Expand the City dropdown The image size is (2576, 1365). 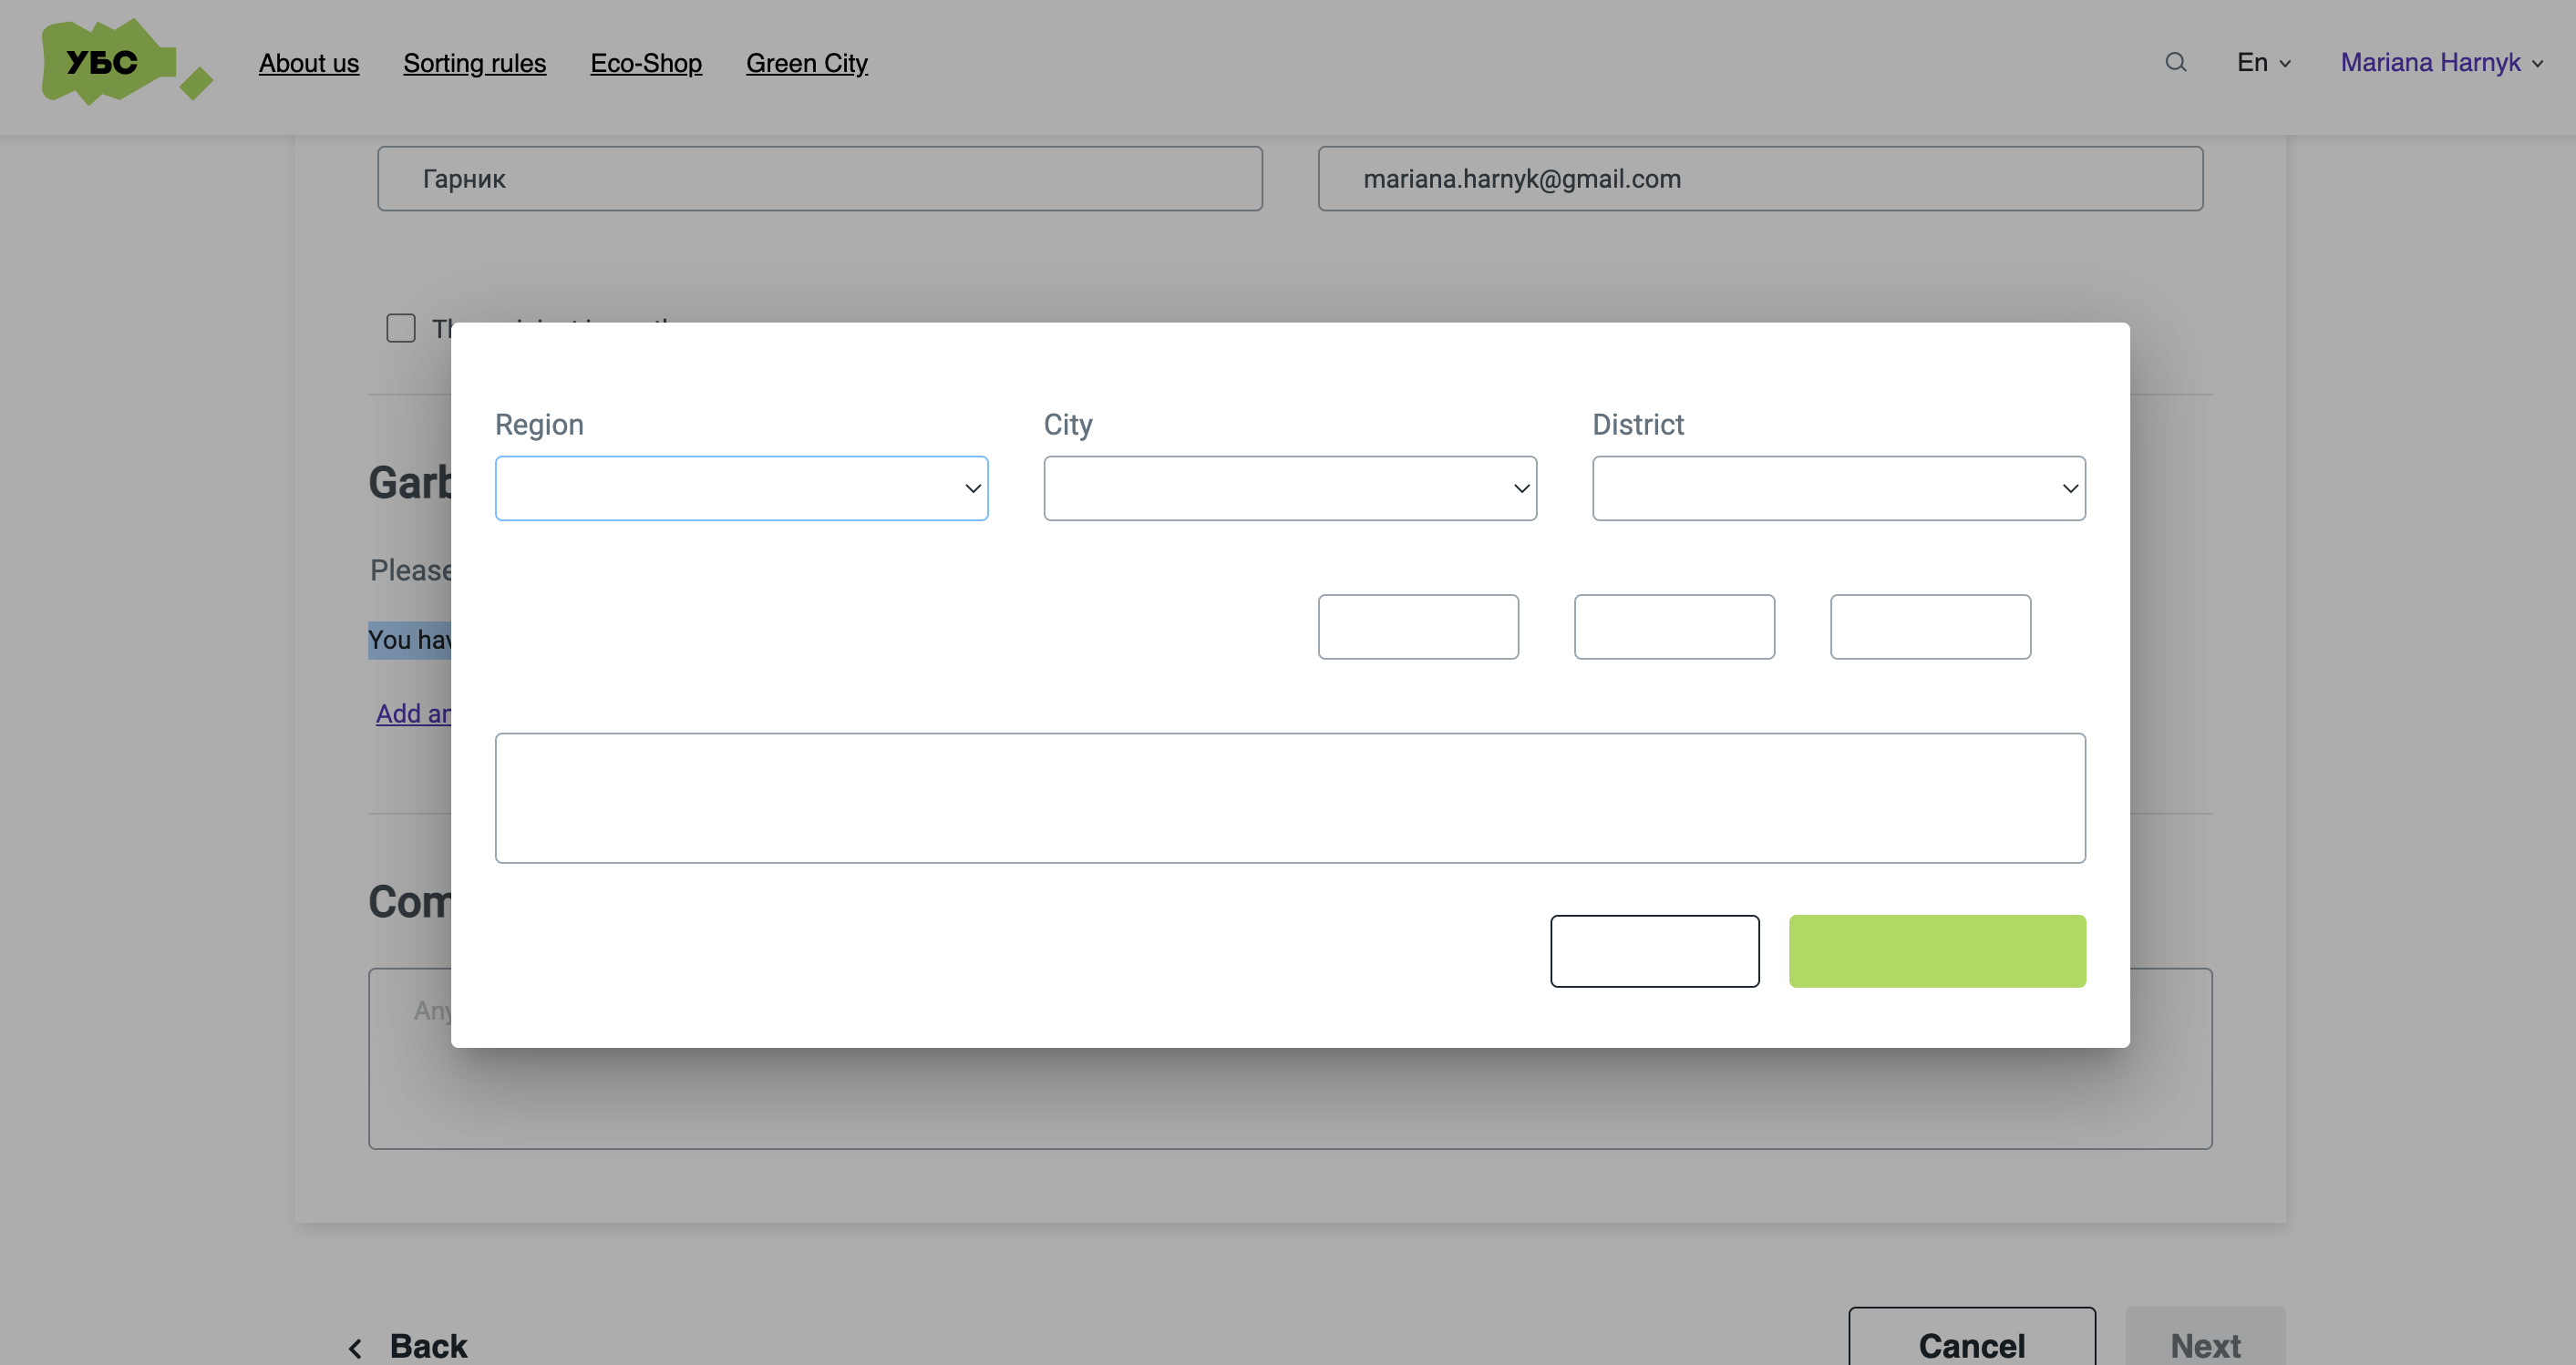pyautogui.click(x=1289, y=488)
